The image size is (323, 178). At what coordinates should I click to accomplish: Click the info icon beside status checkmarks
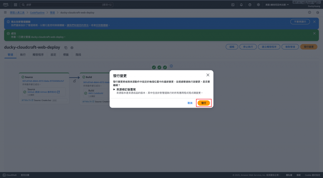click(x=171, y=66)
